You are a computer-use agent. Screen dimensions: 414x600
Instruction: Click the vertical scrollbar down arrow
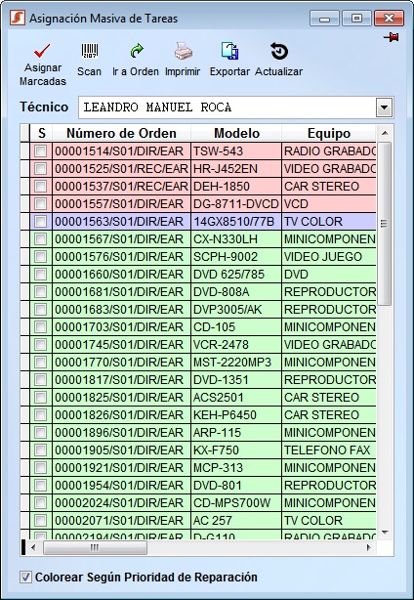click(x=385, y=533)
